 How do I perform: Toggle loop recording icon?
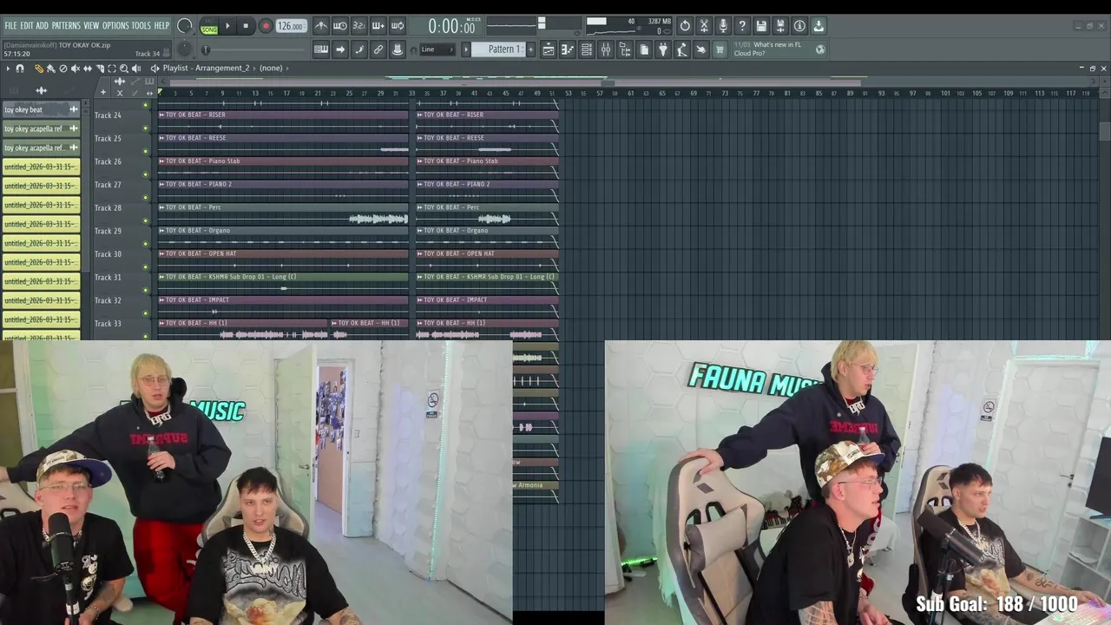click(x=398, y=26)
